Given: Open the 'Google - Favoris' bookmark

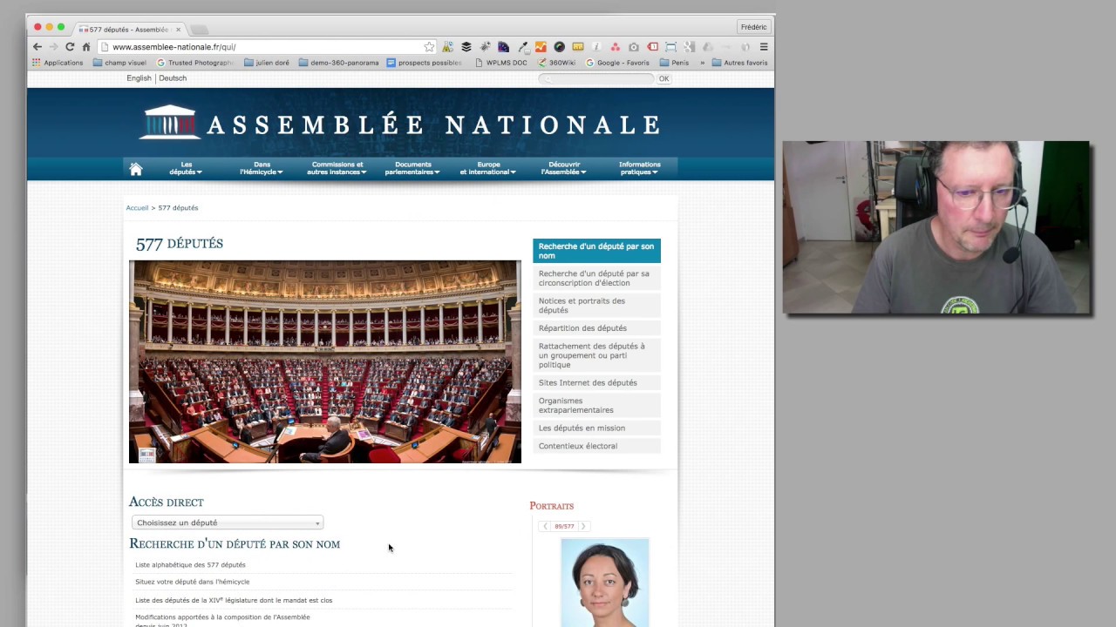Looking at the screenshot, I should tap(617, 63).
